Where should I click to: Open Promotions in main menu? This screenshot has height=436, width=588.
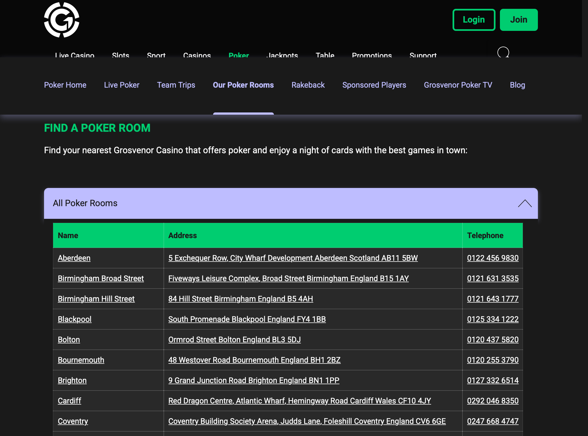[372, 55]
